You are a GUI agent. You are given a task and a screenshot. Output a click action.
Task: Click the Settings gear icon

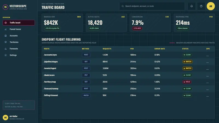5,55
